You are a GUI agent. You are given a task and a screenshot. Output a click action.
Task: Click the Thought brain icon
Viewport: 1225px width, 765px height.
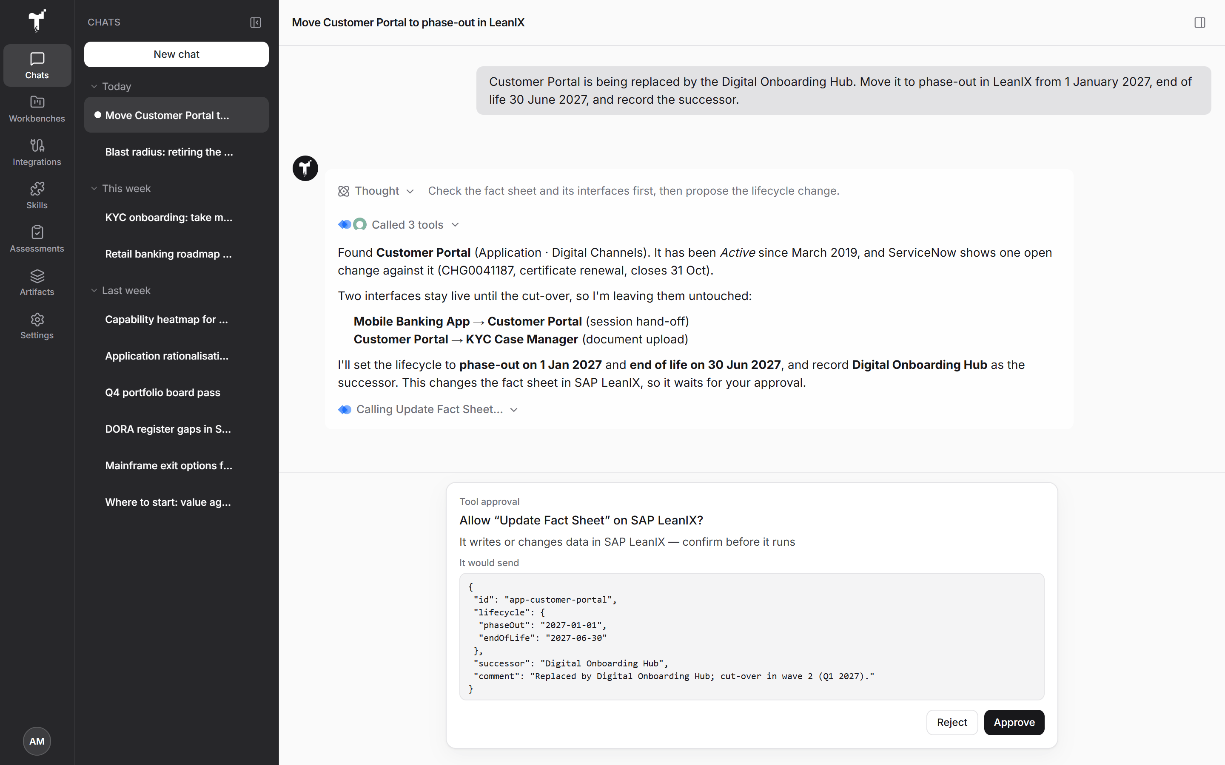(x=344, y=191)
